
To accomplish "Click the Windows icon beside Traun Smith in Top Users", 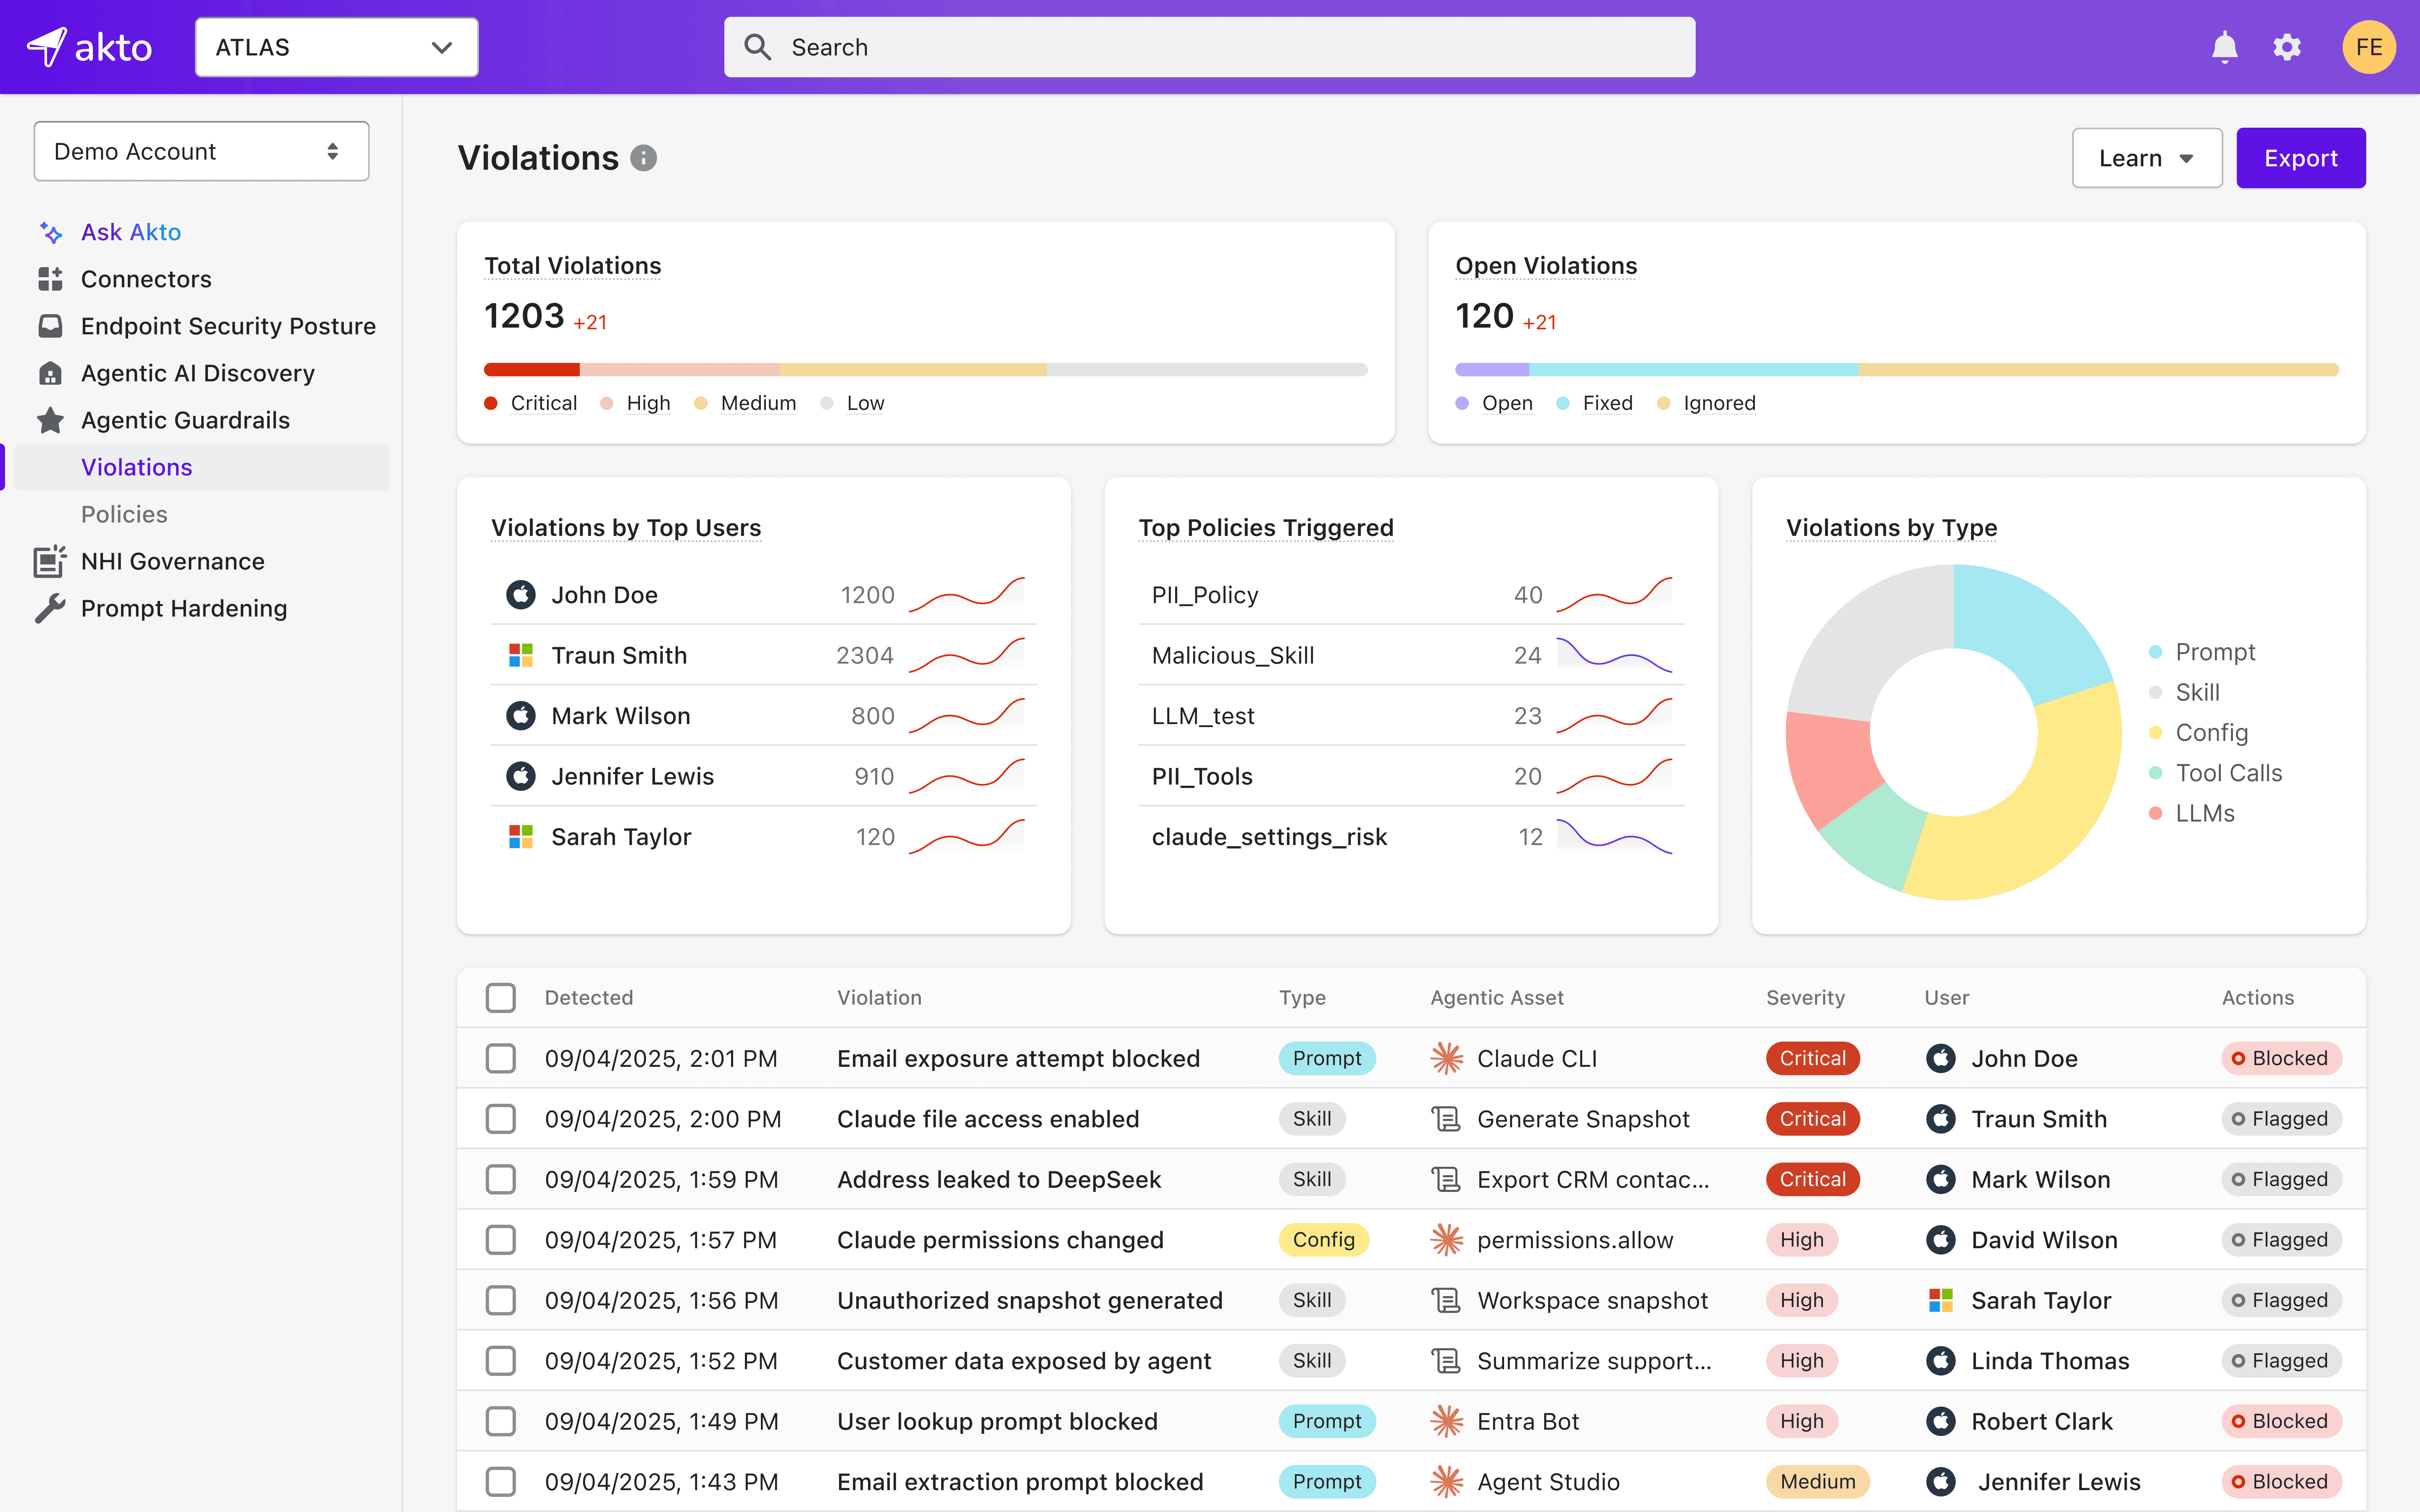I will (521, 655).
